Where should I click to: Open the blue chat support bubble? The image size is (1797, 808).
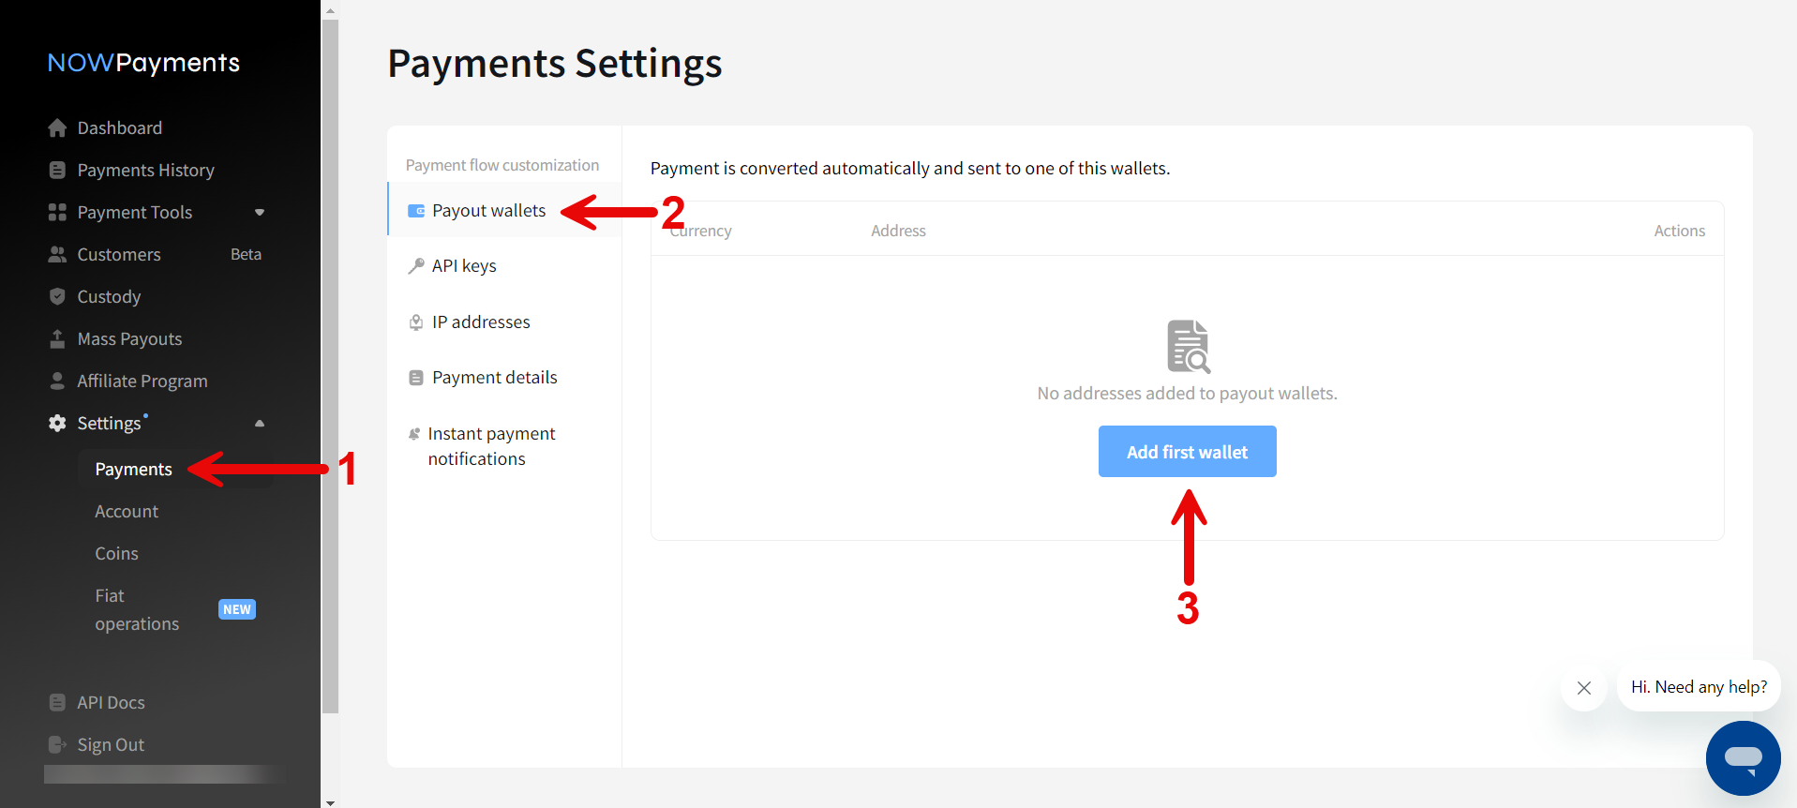pos(1742,757)
